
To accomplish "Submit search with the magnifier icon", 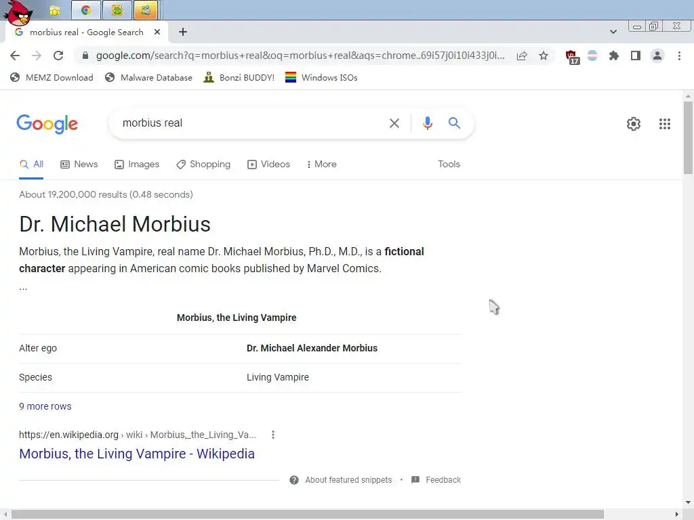I will pyautogui.click(x=455, y=123).
